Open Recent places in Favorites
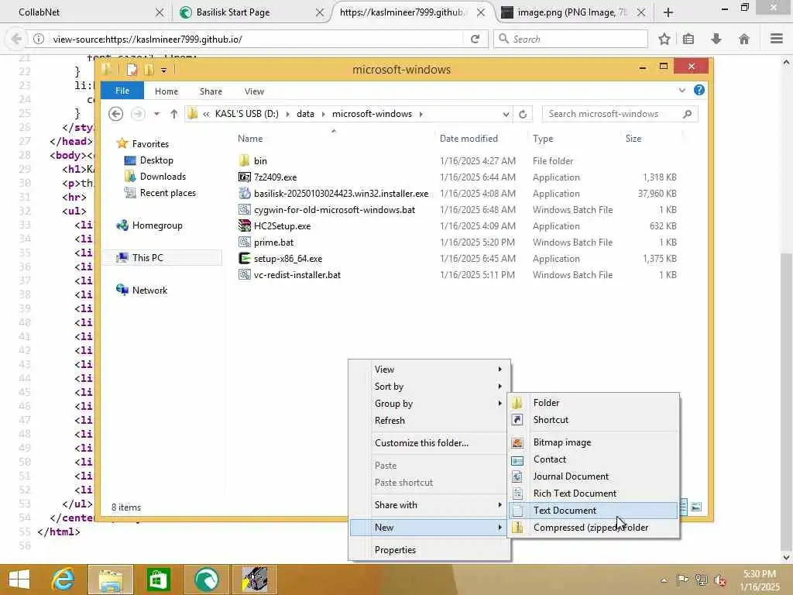This screenshot has width=793, height=595. [x=167, y=193]
